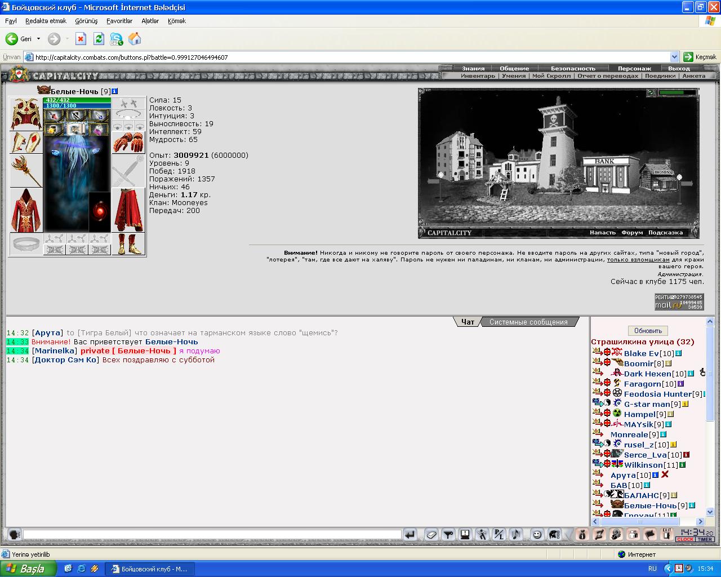Open the Умения submenu link
721x577 pixels.
[x=514, y=76]
